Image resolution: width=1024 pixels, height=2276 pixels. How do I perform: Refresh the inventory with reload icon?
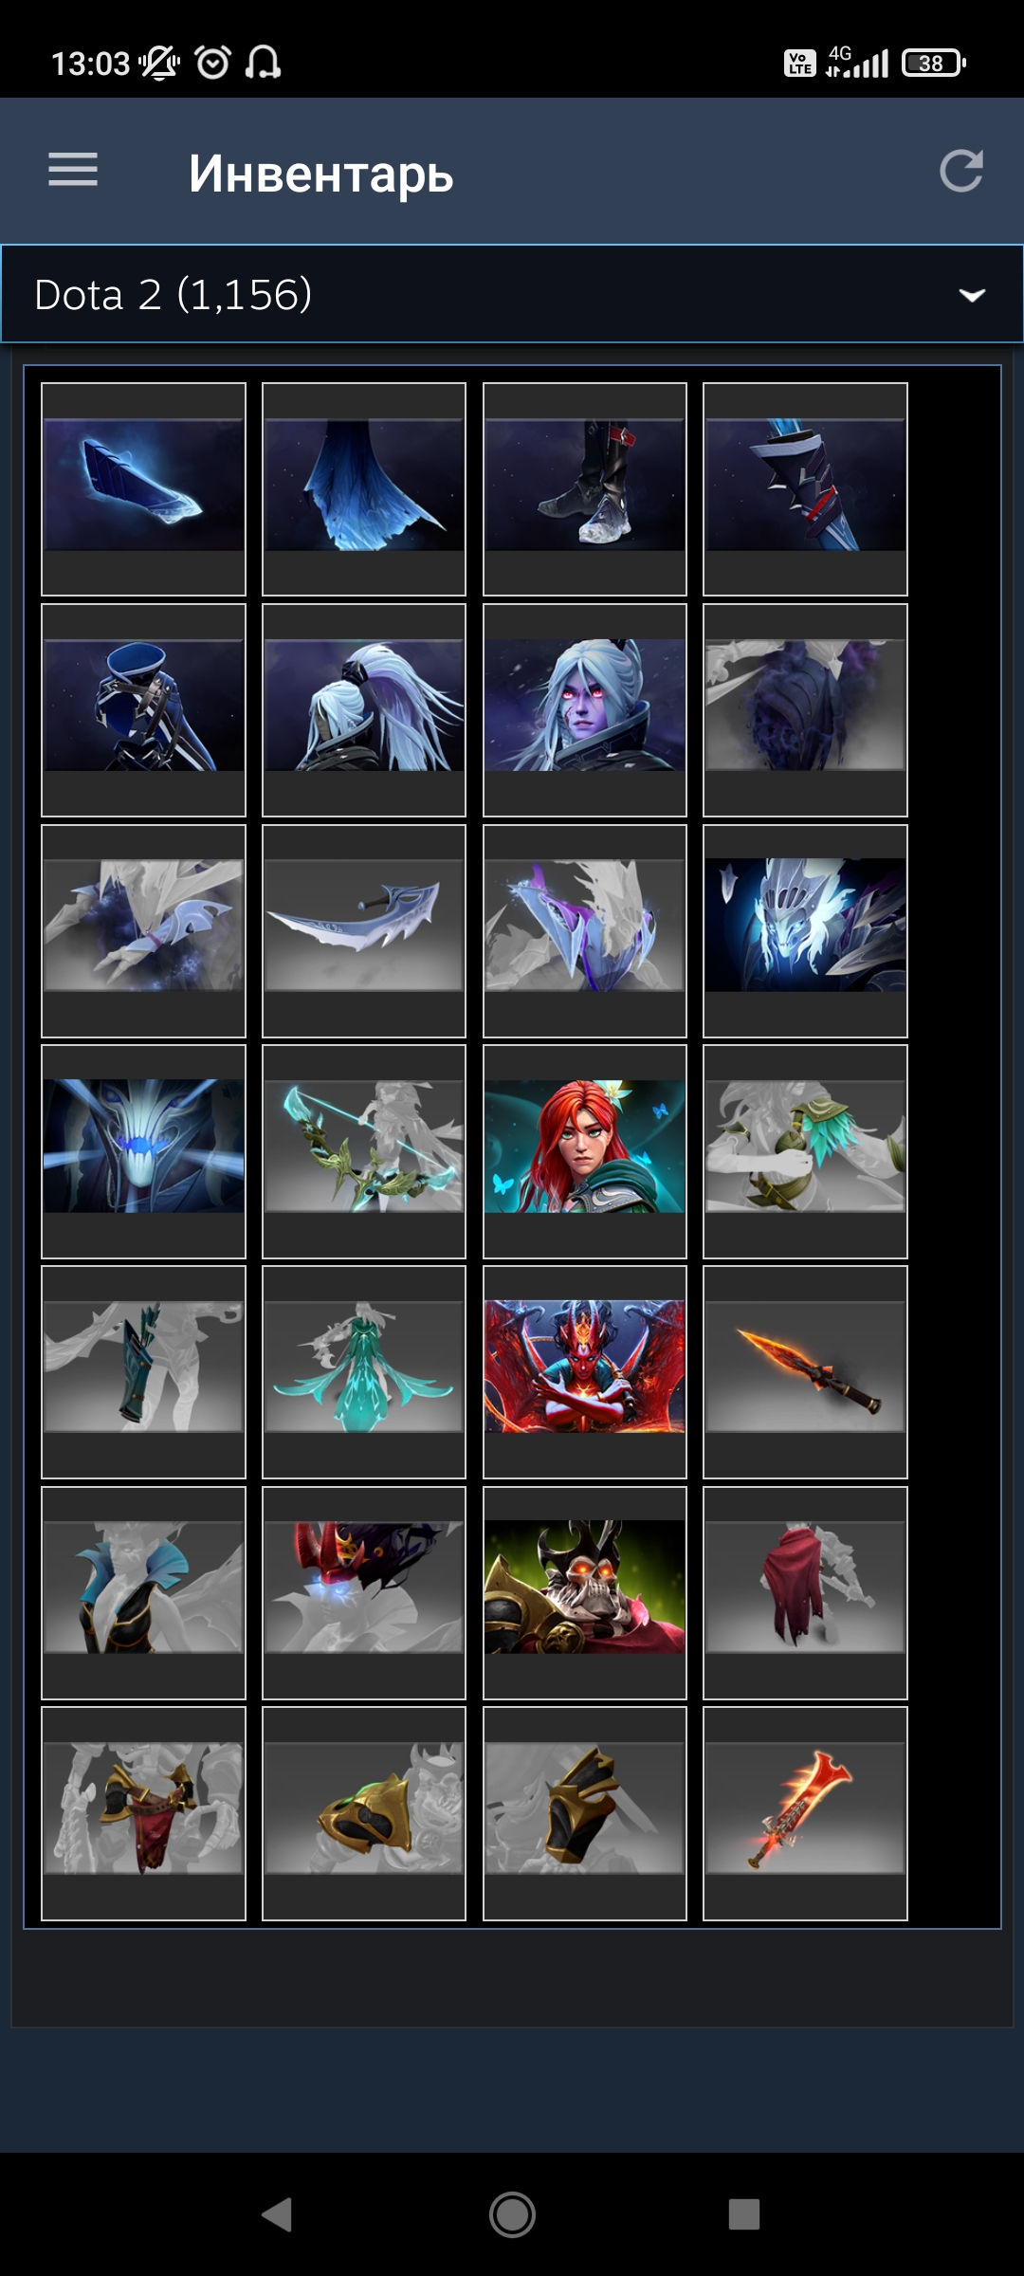click(x=960, y=171)
